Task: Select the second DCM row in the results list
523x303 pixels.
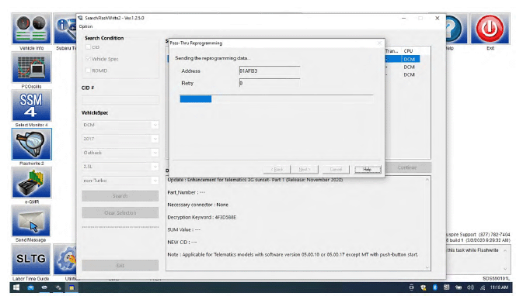Action: pos(409,67)
